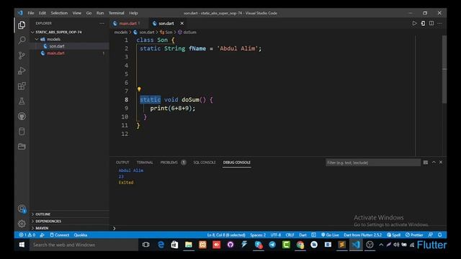Open File Explorer from the taskbar
This screenshot has width=461, height=259.
pyautogui.click(x=189, y=245)
